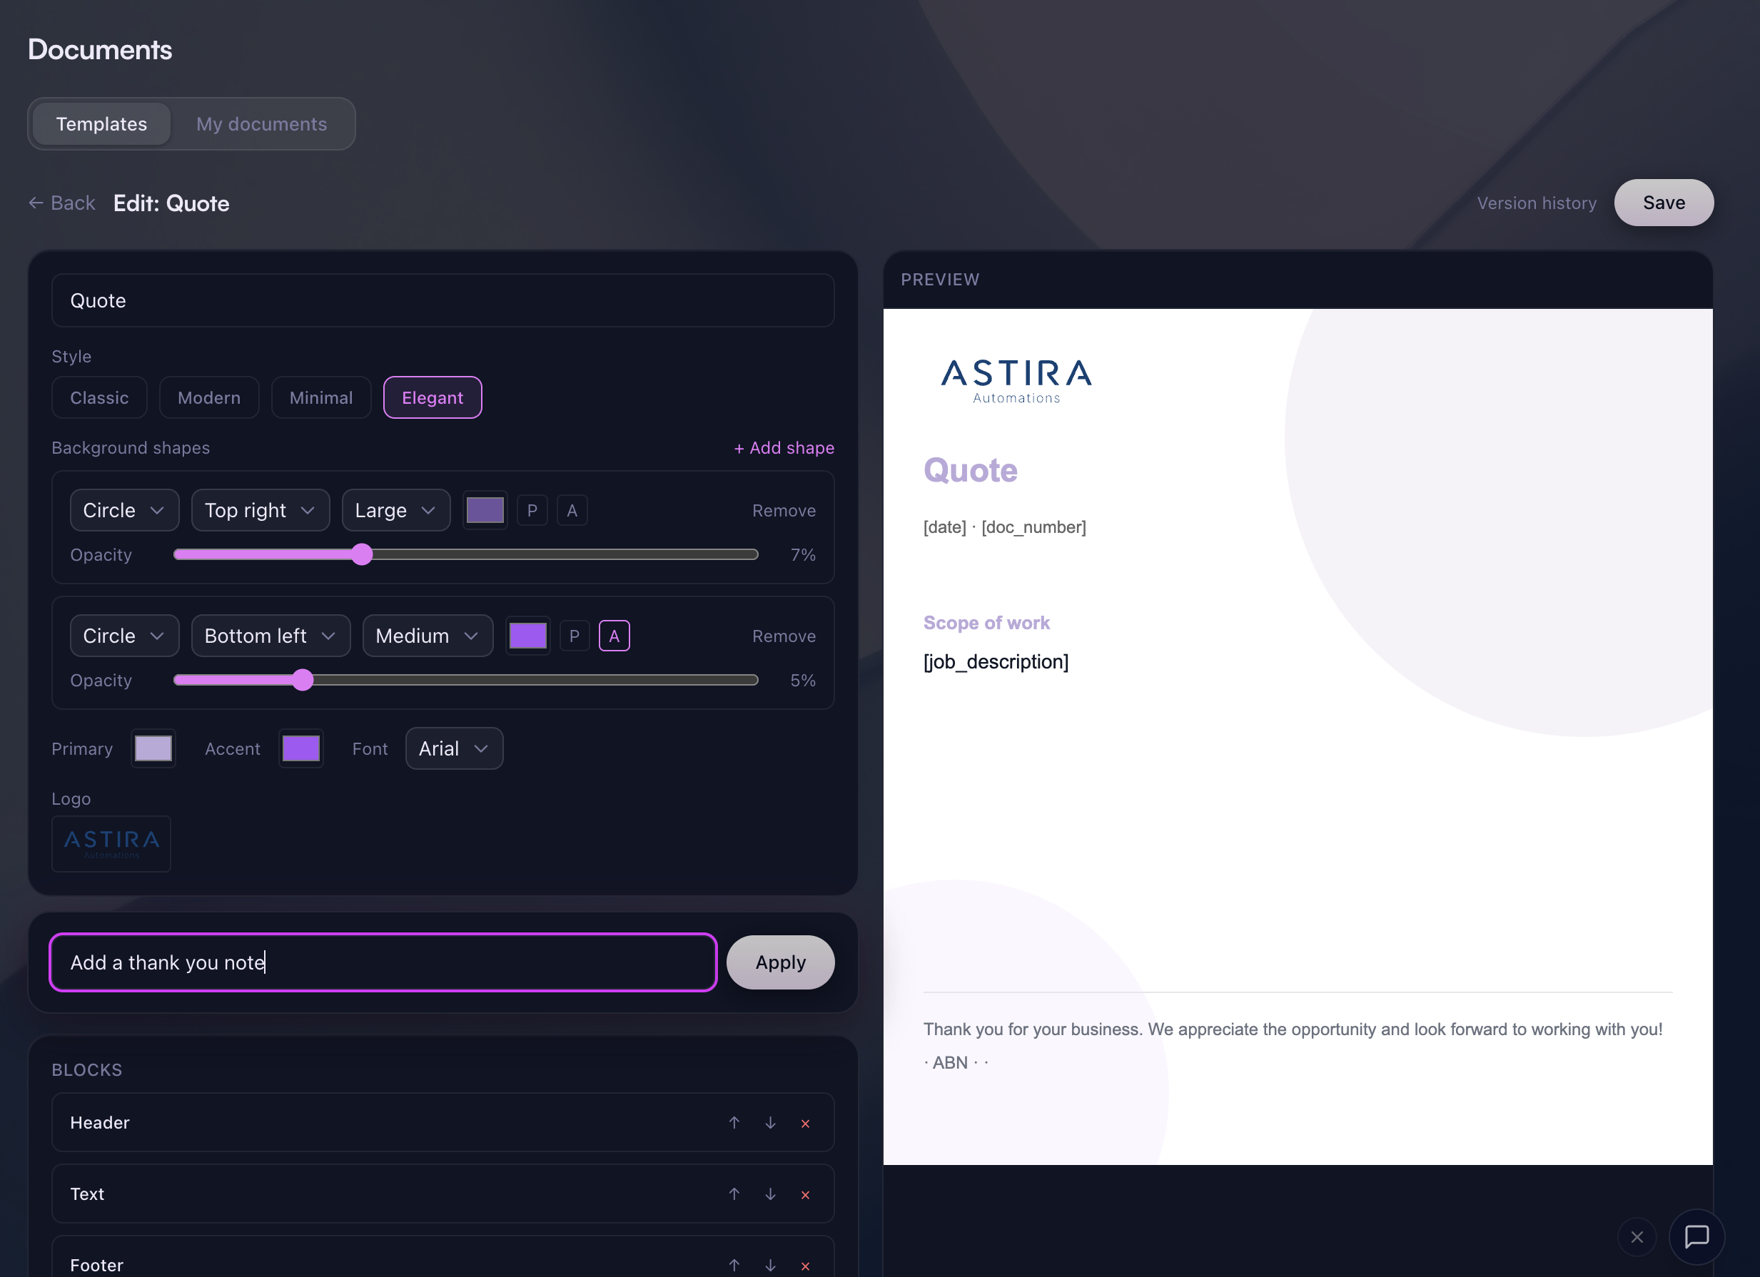This screenshot has height=1277, width=1760.
Task: Open the Bottom left position dropdown
Action: [x=270, y=636]
